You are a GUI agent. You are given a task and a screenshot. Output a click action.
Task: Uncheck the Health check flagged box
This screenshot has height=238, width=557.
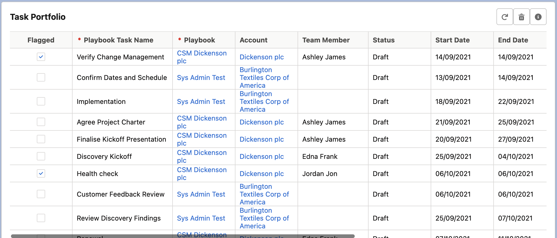41,173
